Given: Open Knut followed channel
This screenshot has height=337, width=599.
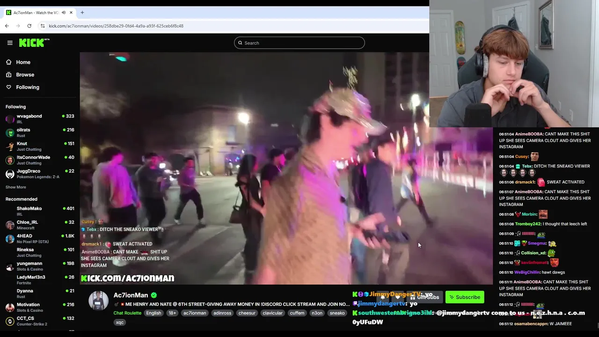Looking at the screenshot, I should point(40,146).
